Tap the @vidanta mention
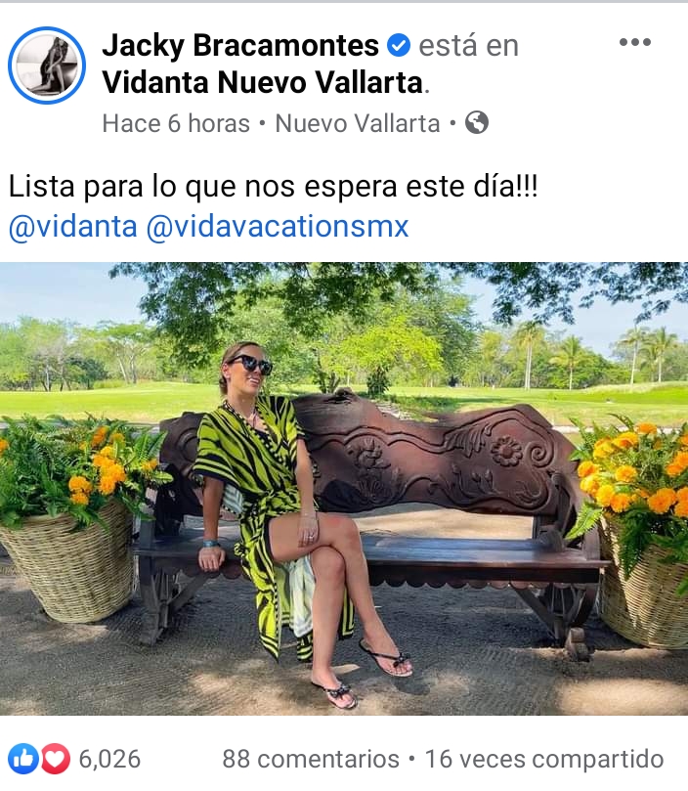 point(73,227)
